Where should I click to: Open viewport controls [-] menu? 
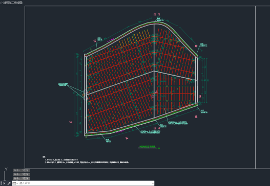tap(2, 3)
